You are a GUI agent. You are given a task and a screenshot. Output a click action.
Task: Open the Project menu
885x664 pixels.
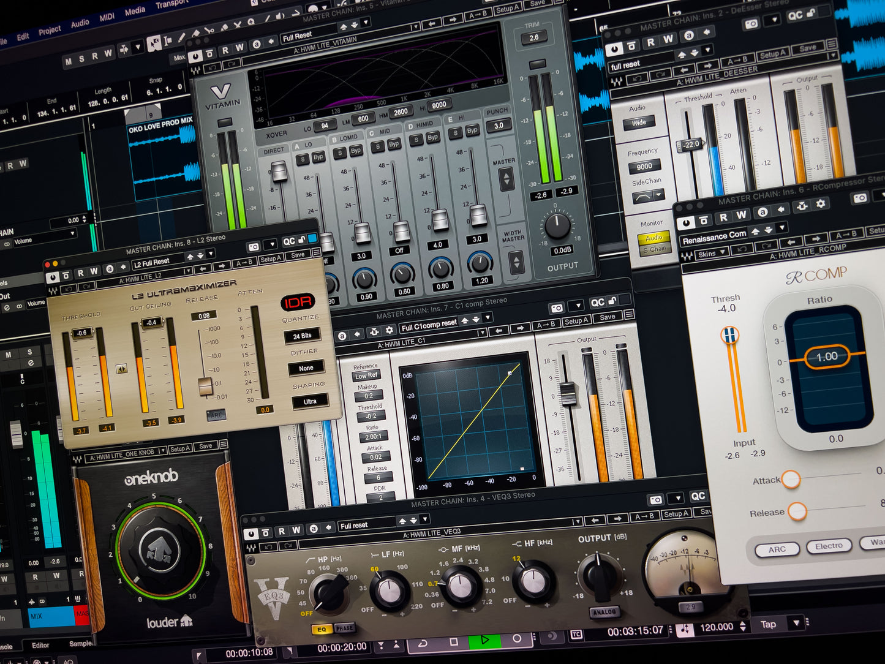(x=50, y=29)
